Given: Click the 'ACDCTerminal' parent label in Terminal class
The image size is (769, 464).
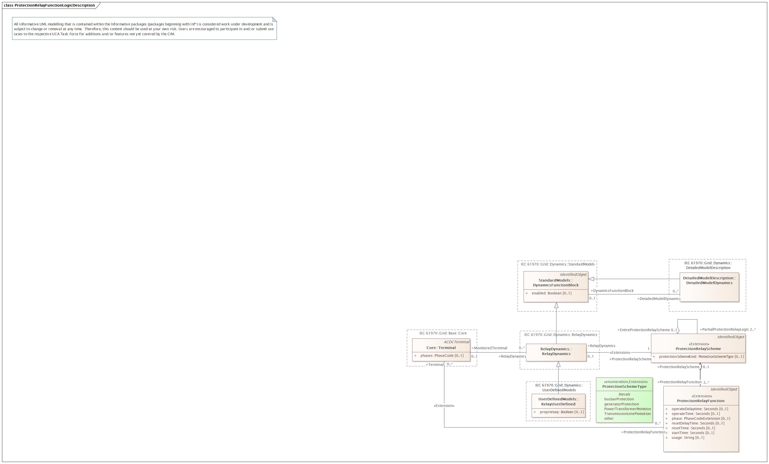Looking at the screenshot, I should click(456, 342).
